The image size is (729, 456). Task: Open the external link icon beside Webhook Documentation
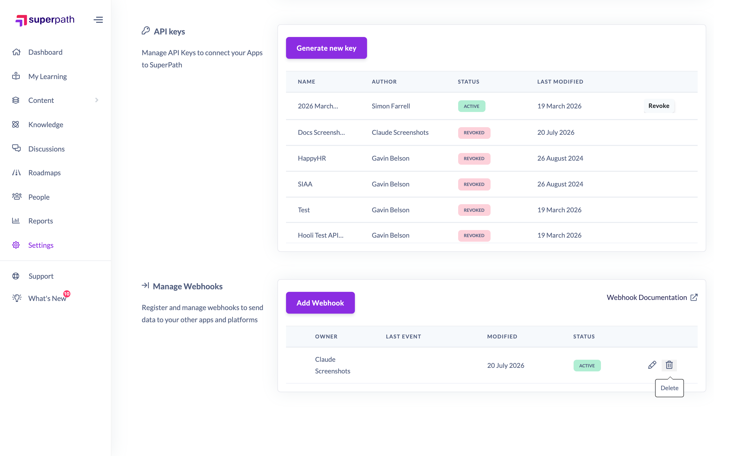click(x=694, y=297)
